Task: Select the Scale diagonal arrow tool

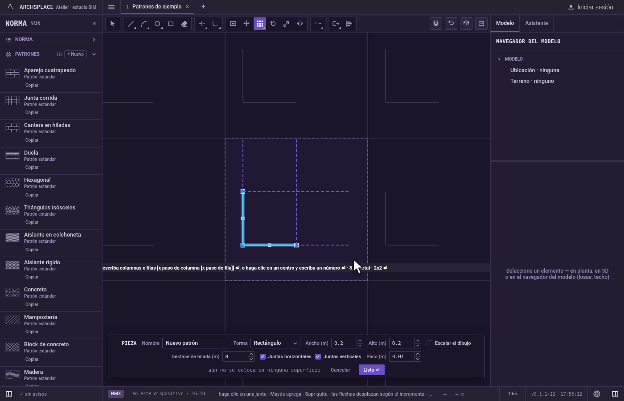Action: (x=287, y=24)
